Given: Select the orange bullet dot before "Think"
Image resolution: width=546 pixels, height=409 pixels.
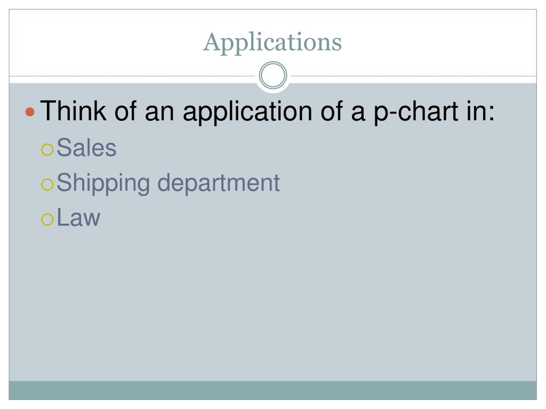Looking at the screenshot, I should [x=30, y=112].
